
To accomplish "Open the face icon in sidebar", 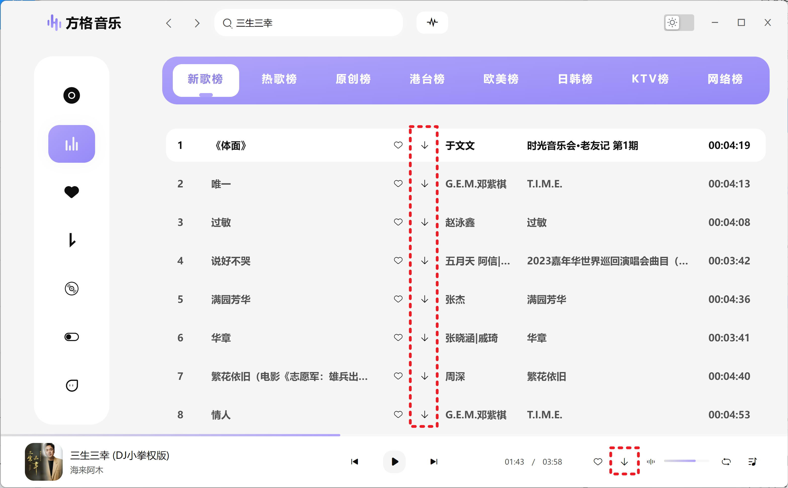I will click(71, 385).
